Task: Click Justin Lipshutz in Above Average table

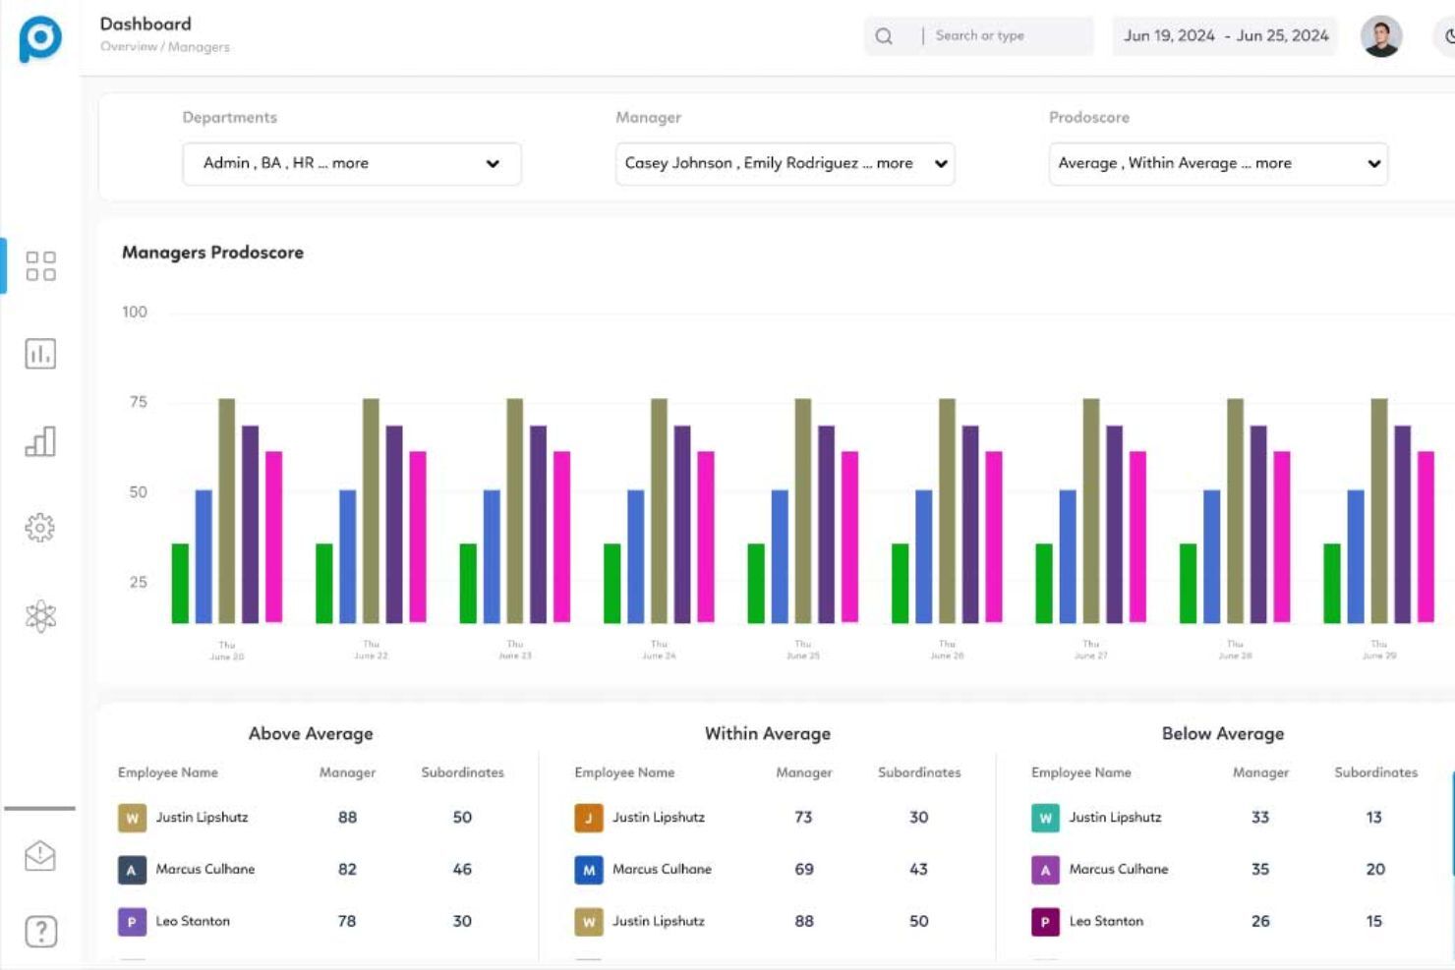Action: pos(203,818)
